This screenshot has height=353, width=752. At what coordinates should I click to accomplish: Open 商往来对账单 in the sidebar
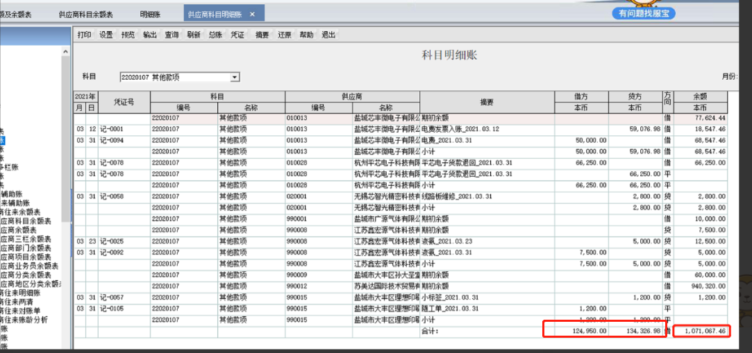click(20, 311)
